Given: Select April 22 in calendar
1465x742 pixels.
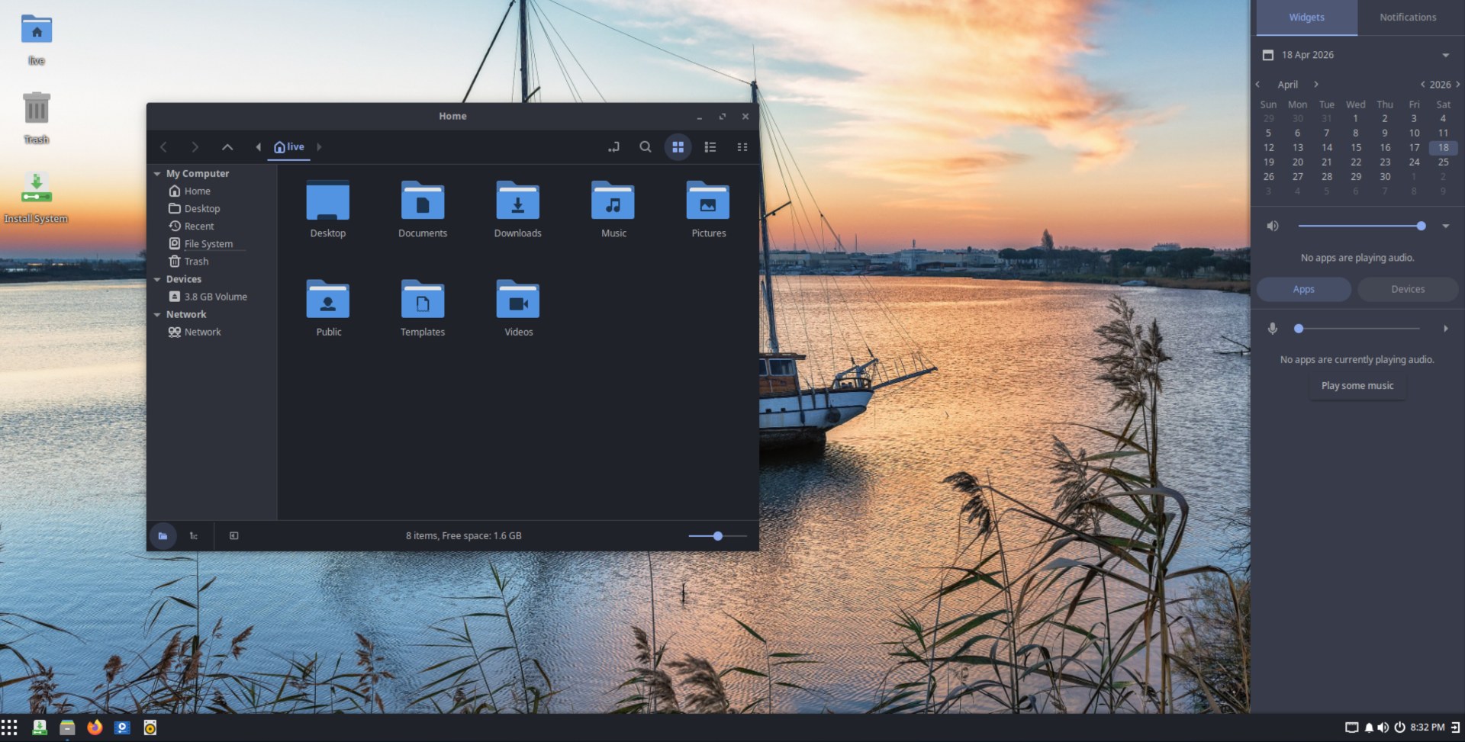Looking at the screenshot, I should coord(1355,162).
